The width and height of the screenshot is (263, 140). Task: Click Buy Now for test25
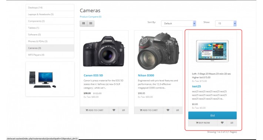[203, 123]
